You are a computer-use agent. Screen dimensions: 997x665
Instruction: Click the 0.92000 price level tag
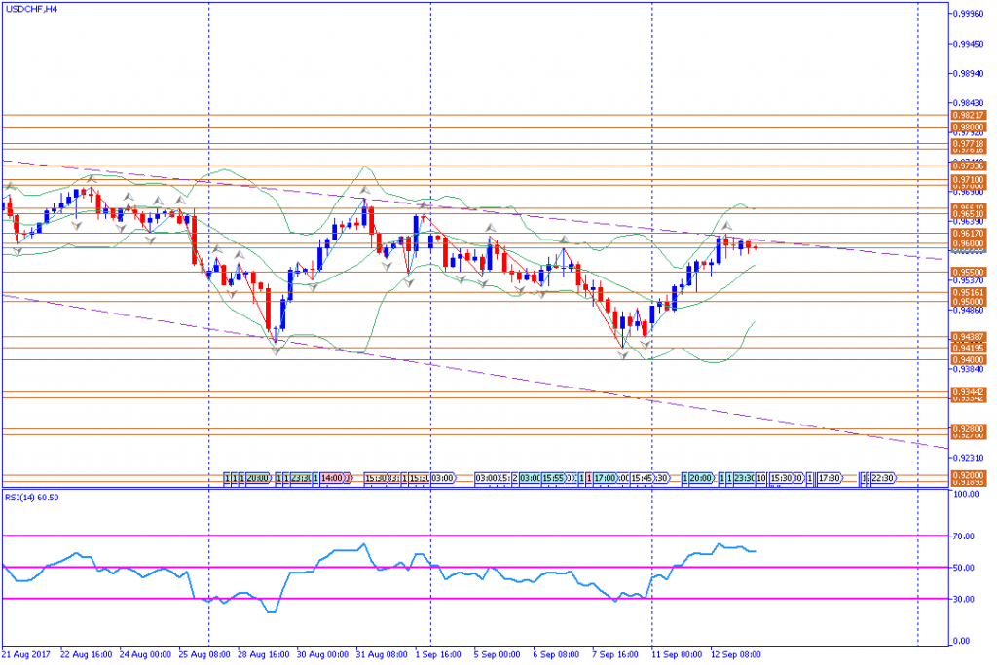(x=968, y=475)
